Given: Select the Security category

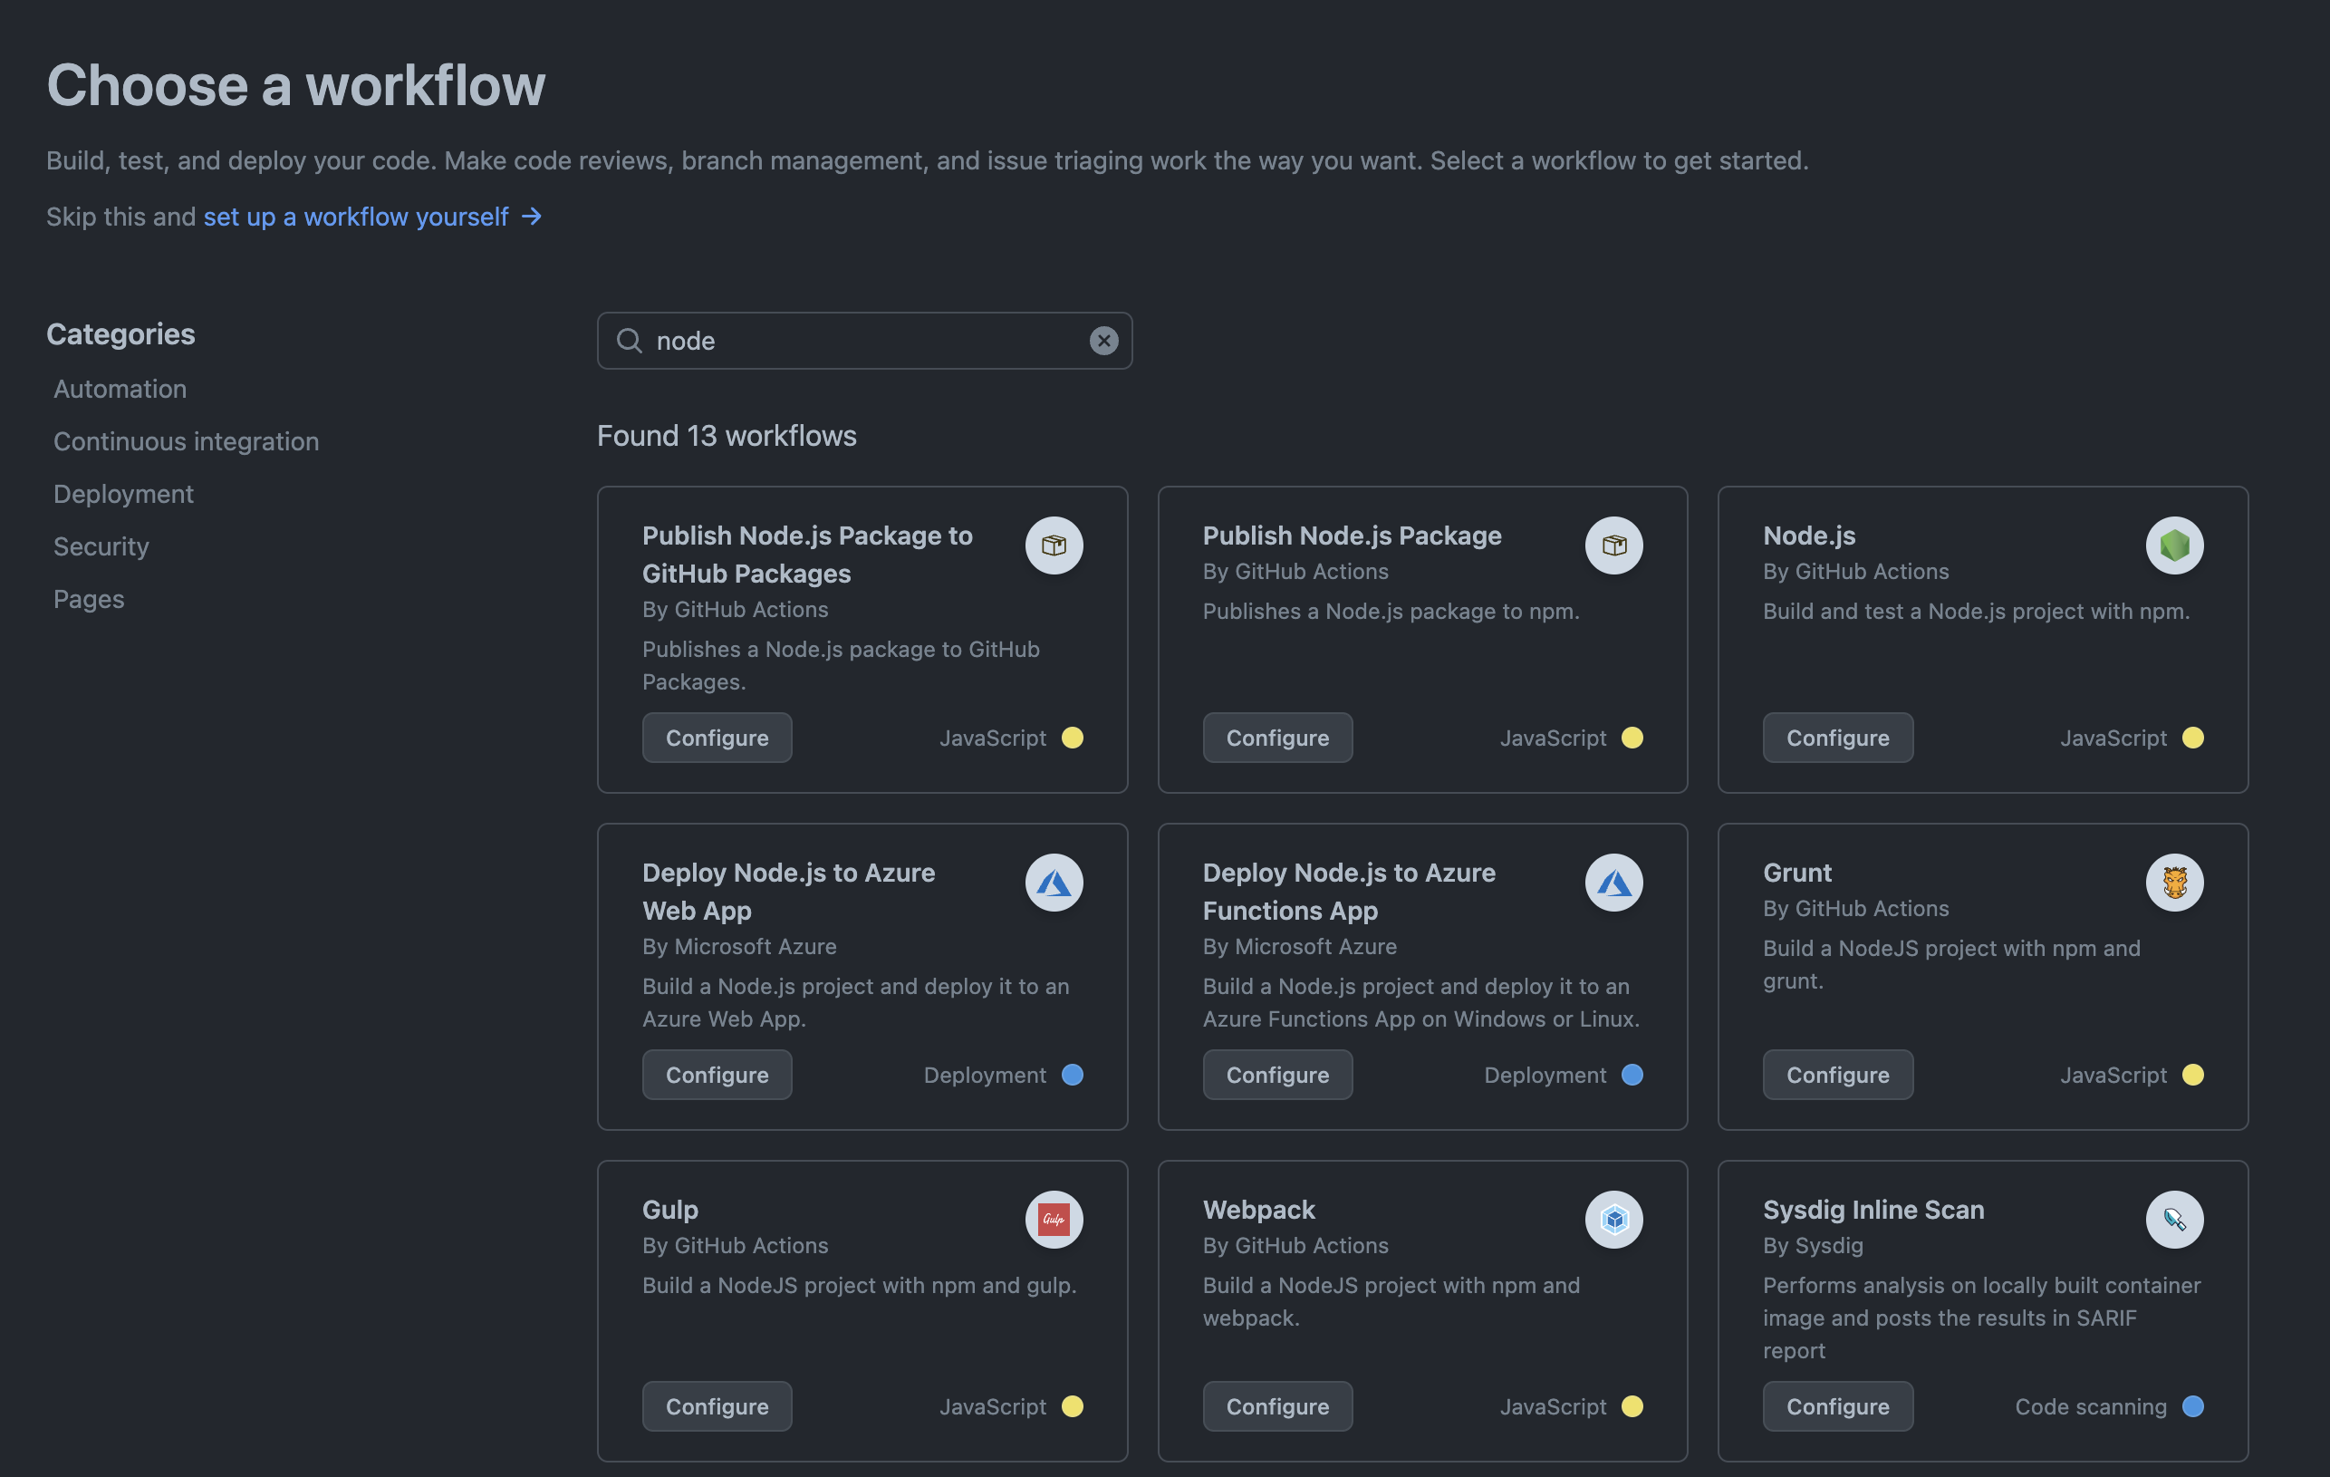Looking at the screenshot, I should [x=101, y=547].
